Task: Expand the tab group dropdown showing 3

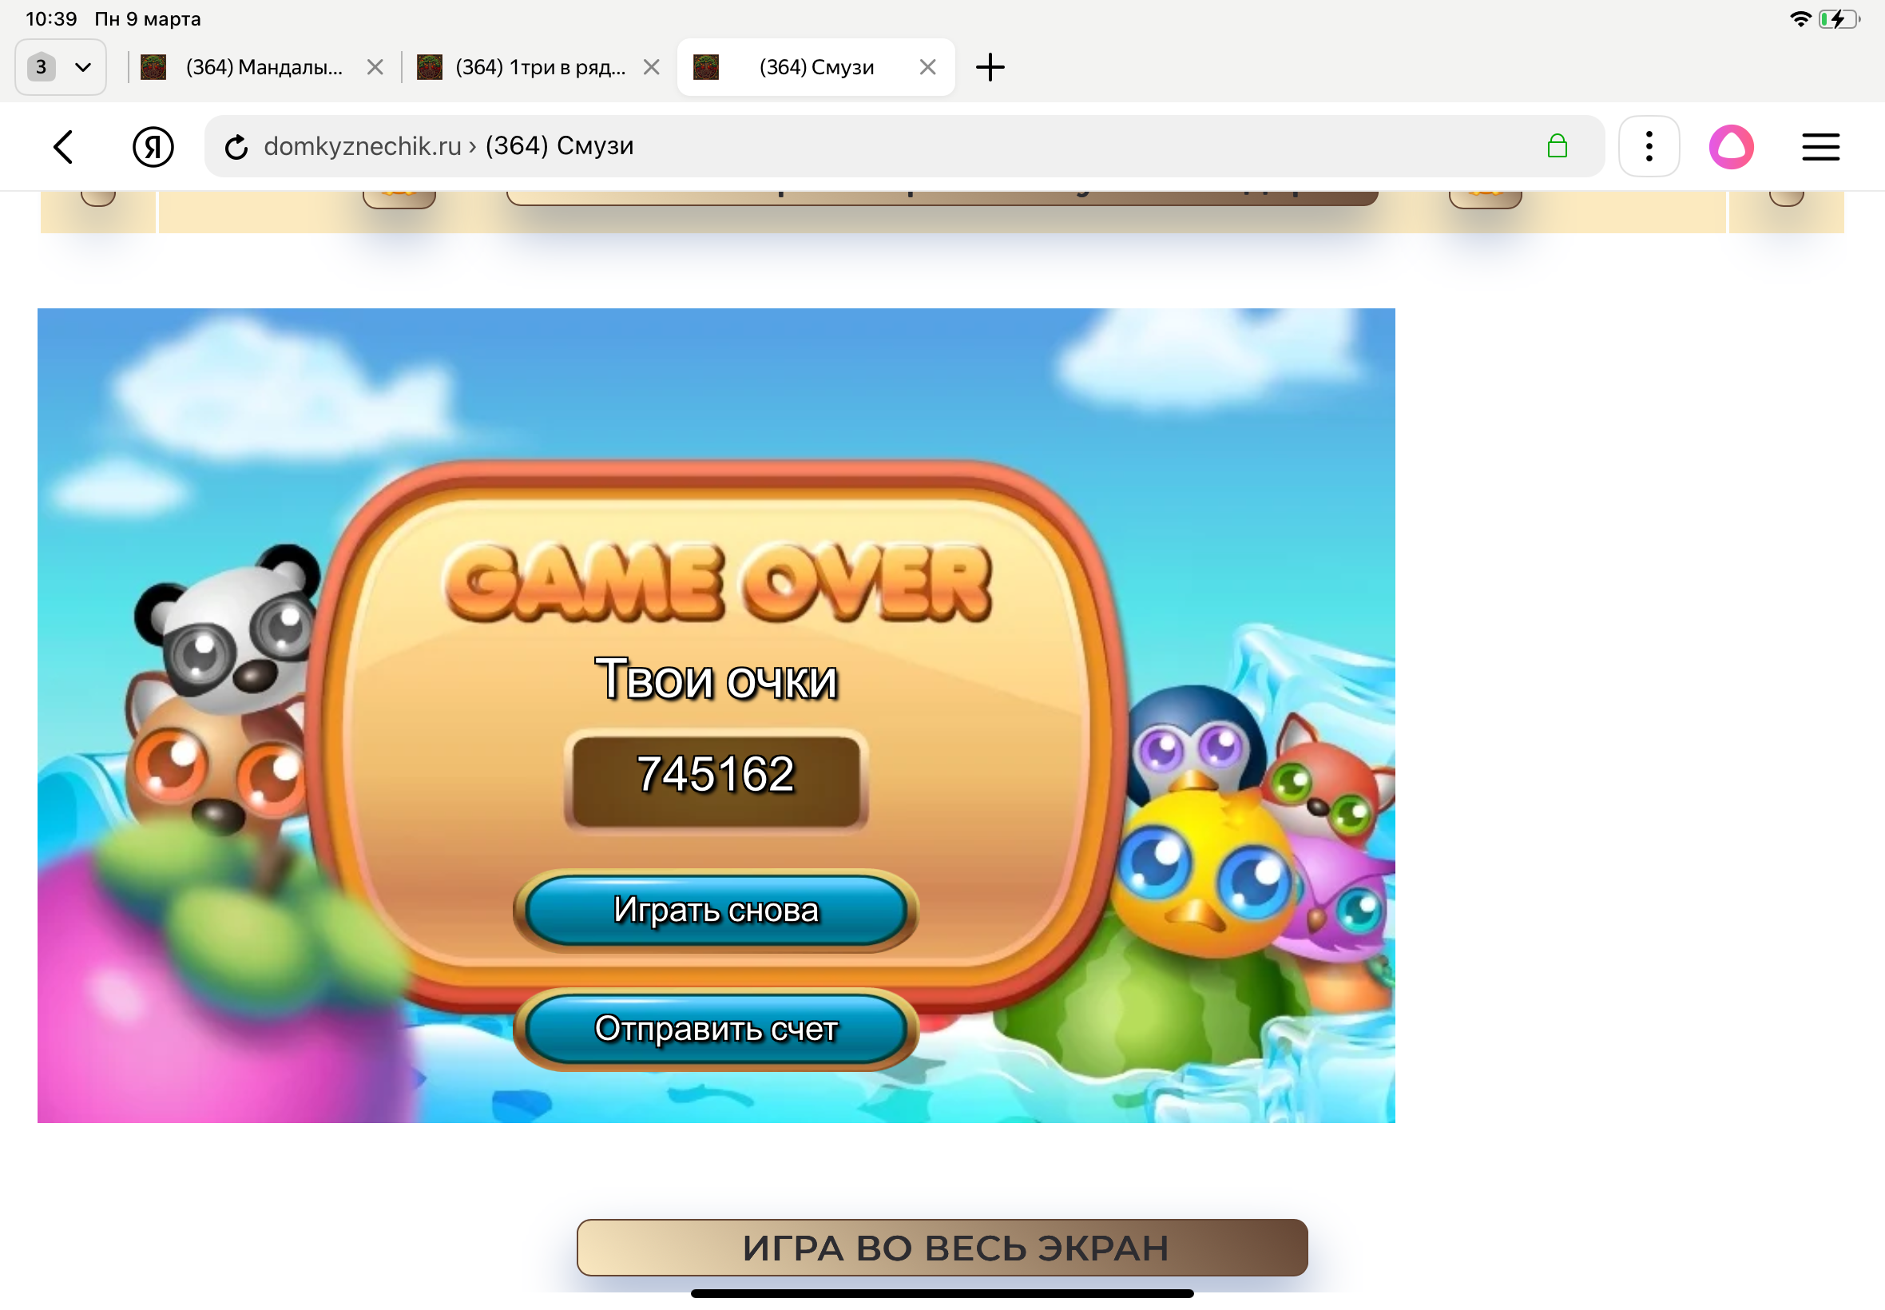Action: tap(60, 67)
